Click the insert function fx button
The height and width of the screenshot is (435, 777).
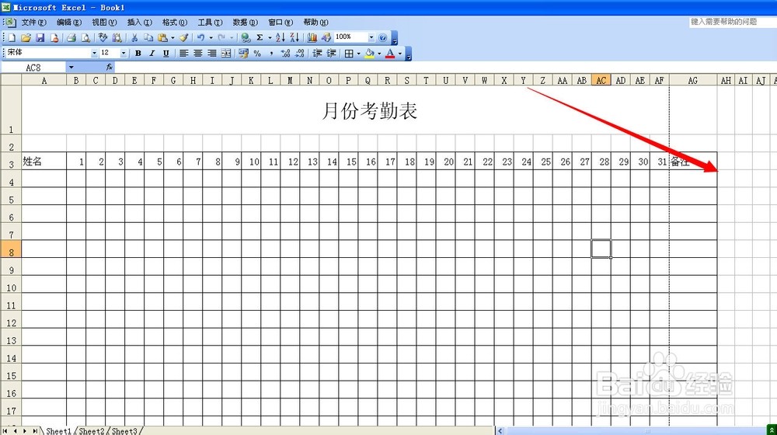coord(110,68)
